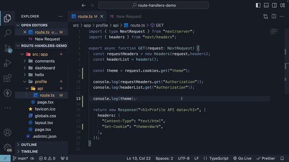Expand the Outline section
Viewport: 289px width, 162px height.
point(29,144)
